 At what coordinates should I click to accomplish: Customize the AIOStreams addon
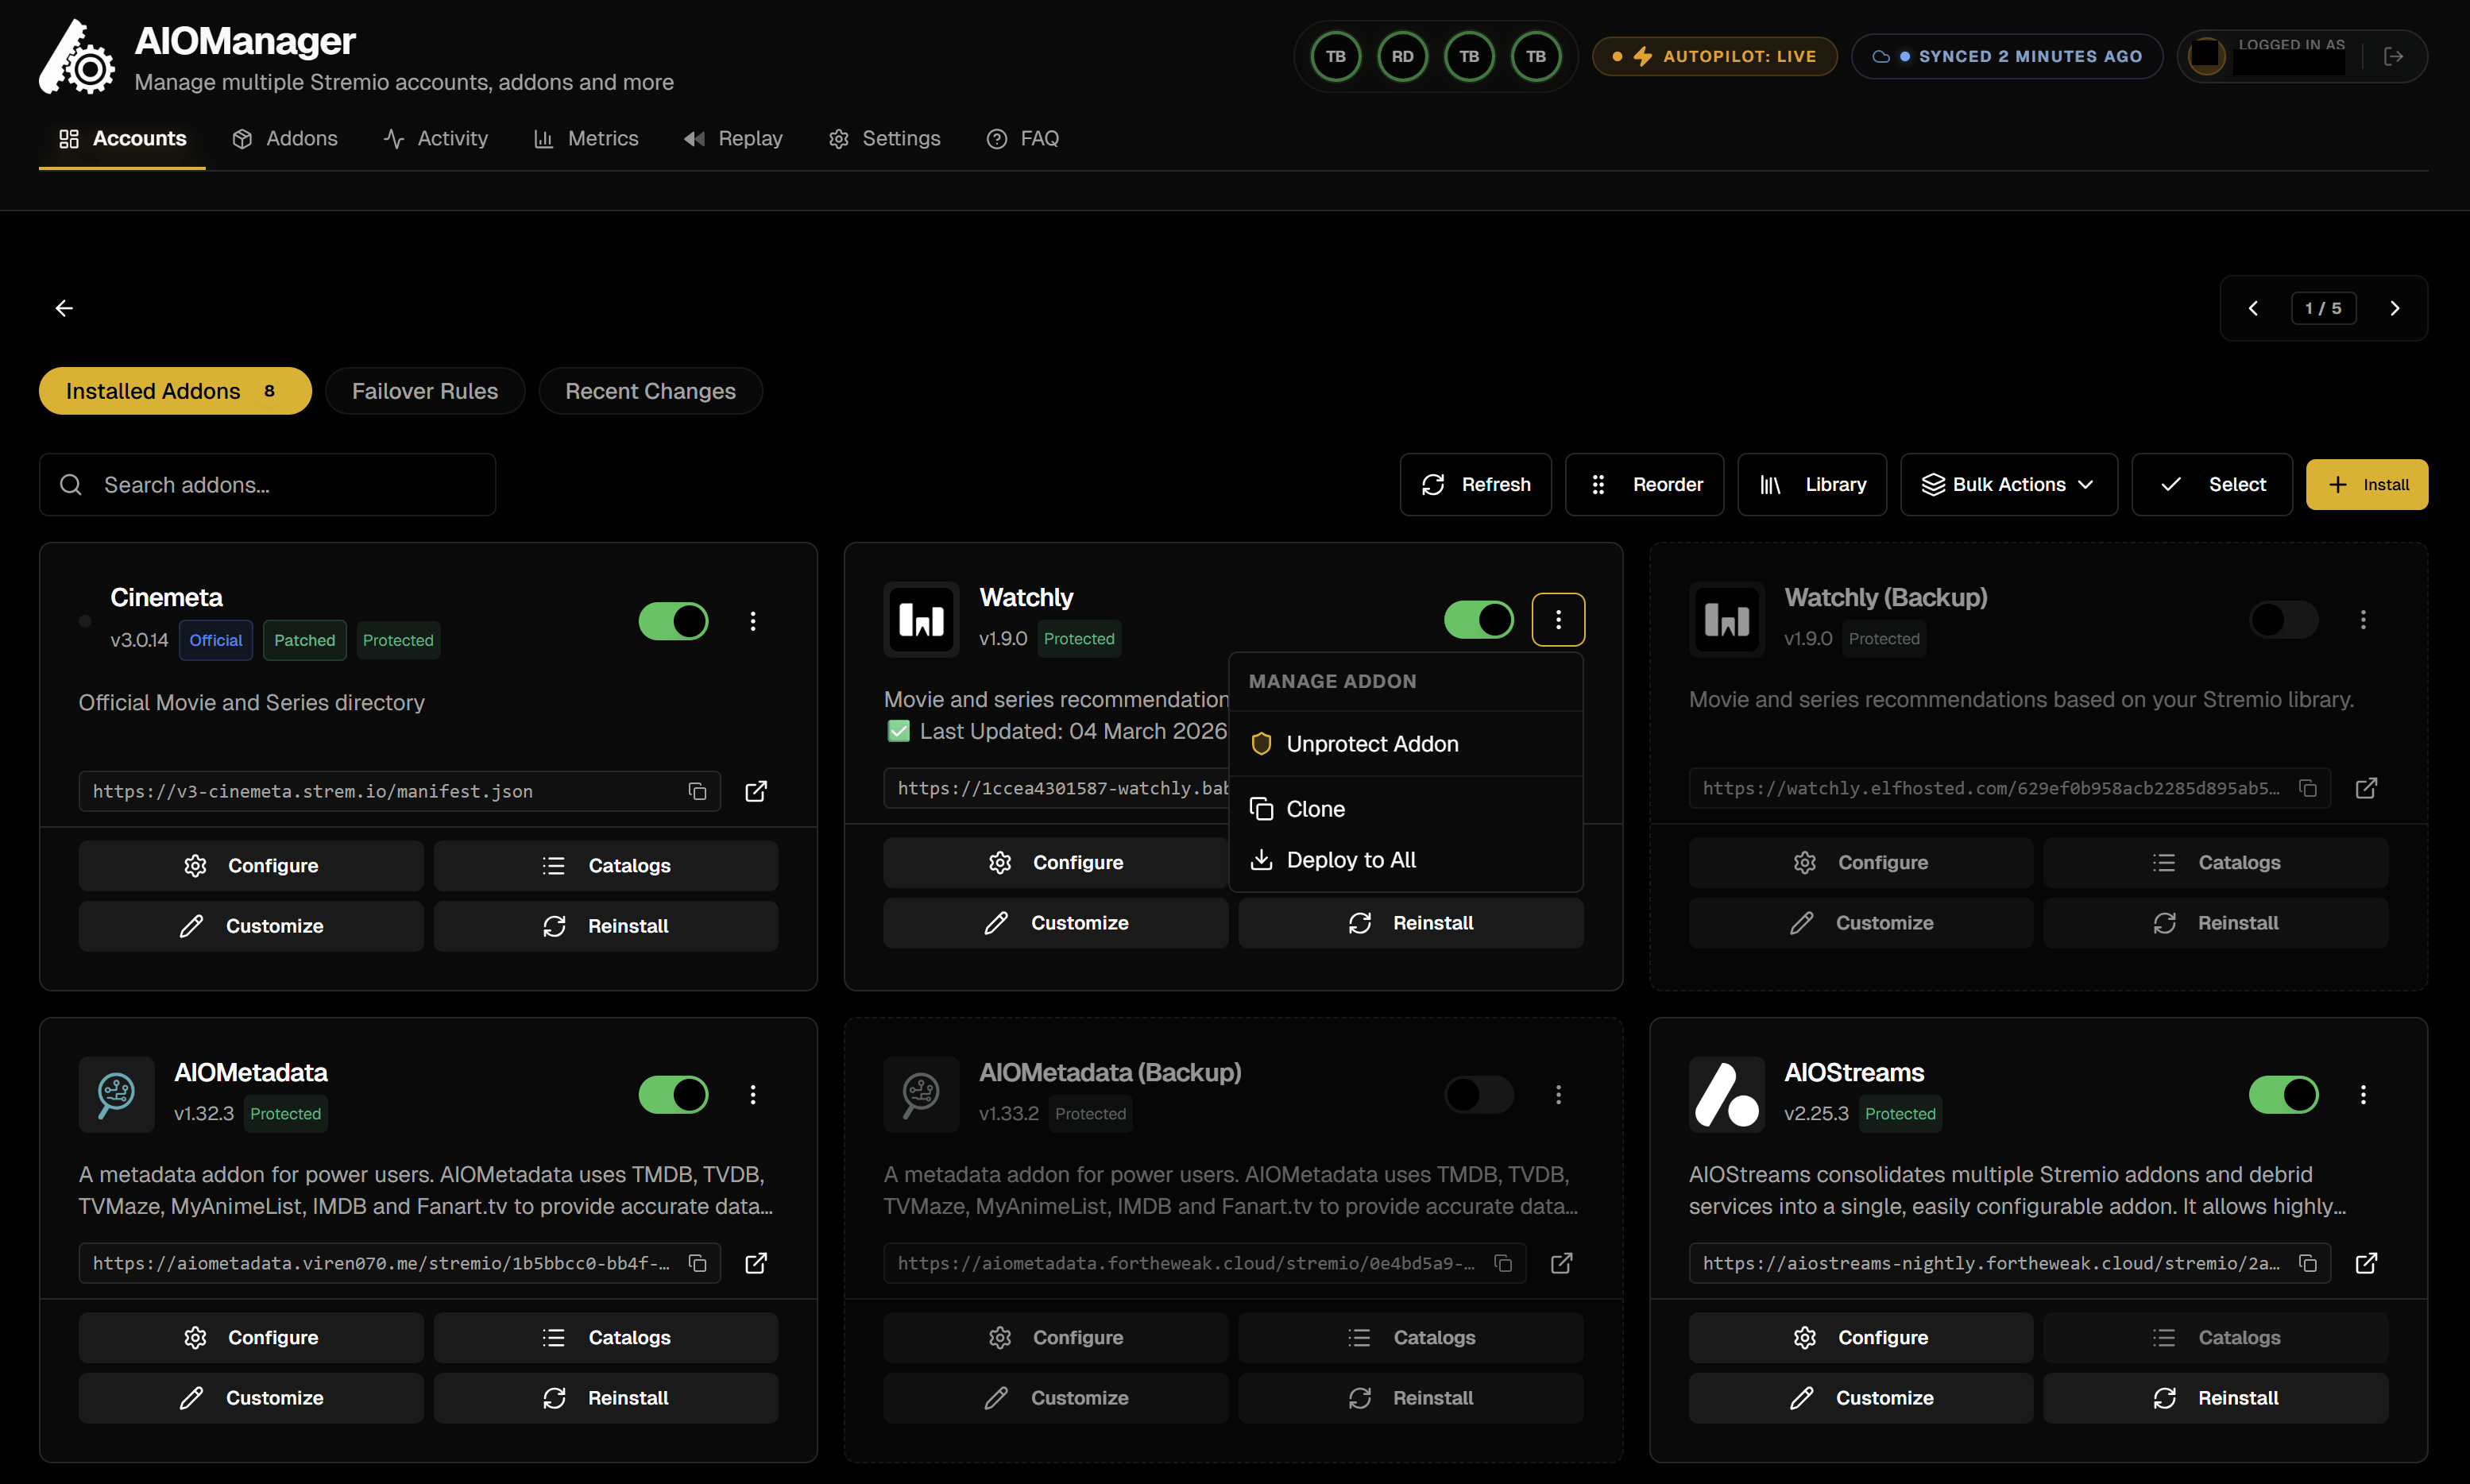pyautogui.click(x=1861, y=1398)
